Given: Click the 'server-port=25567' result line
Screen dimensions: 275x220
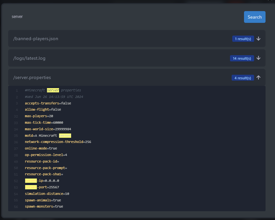Looking at the screenshot, I should point(44,187).
